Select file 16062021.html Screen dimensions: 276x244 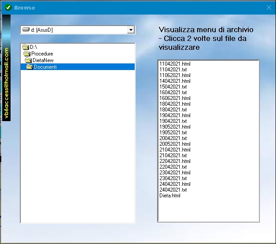175,98
